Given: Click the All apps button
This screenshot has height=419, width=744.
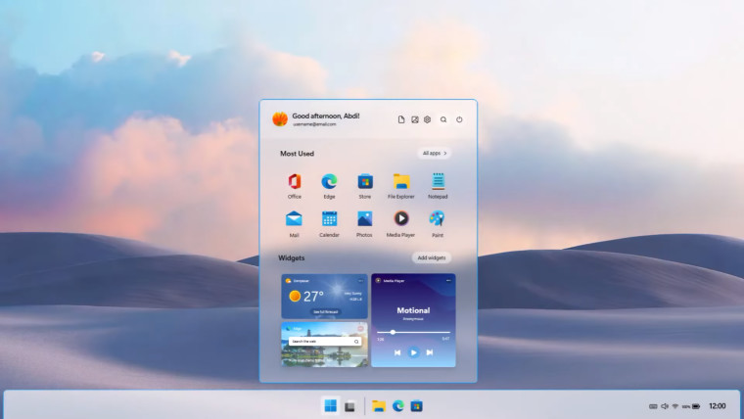Looking at the screenshot, I should tap(435, 154).
